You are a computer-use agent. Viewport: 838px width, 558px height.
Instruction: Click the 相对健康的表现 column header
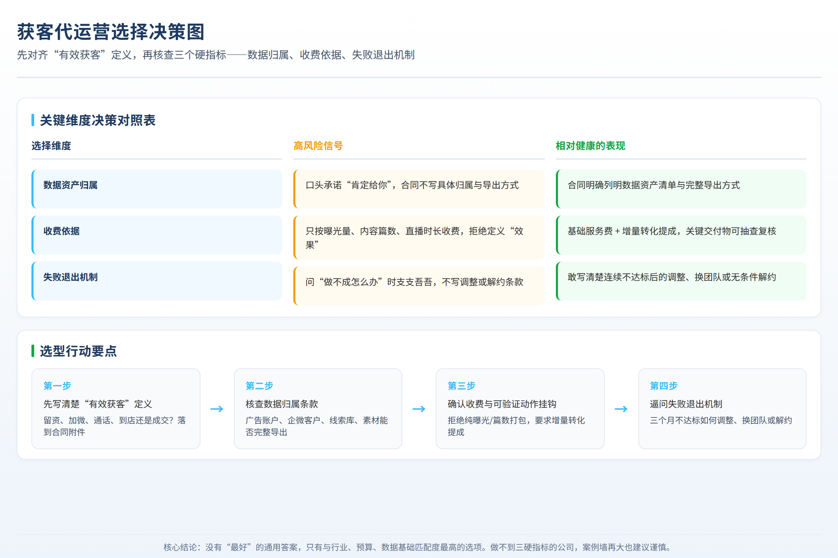(x=590, y=146)
